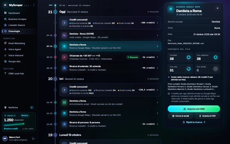The height and width of the screenshot is (144, 230).
Task: Click the Medium plan badge
Action: [x=25, y=115]
